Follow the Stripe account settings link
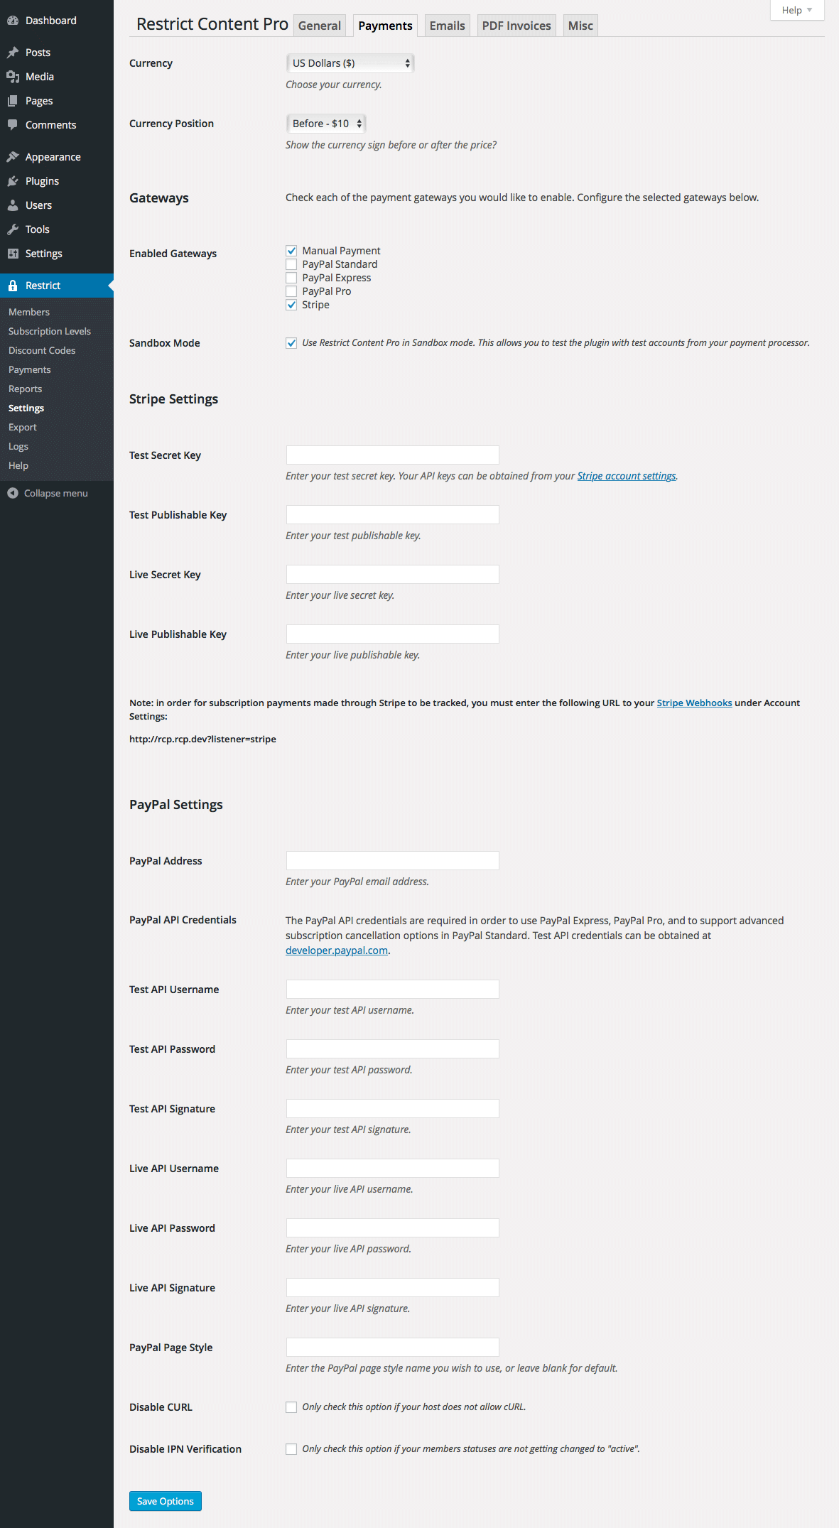 pyautogui.click(x=627, y=476)
